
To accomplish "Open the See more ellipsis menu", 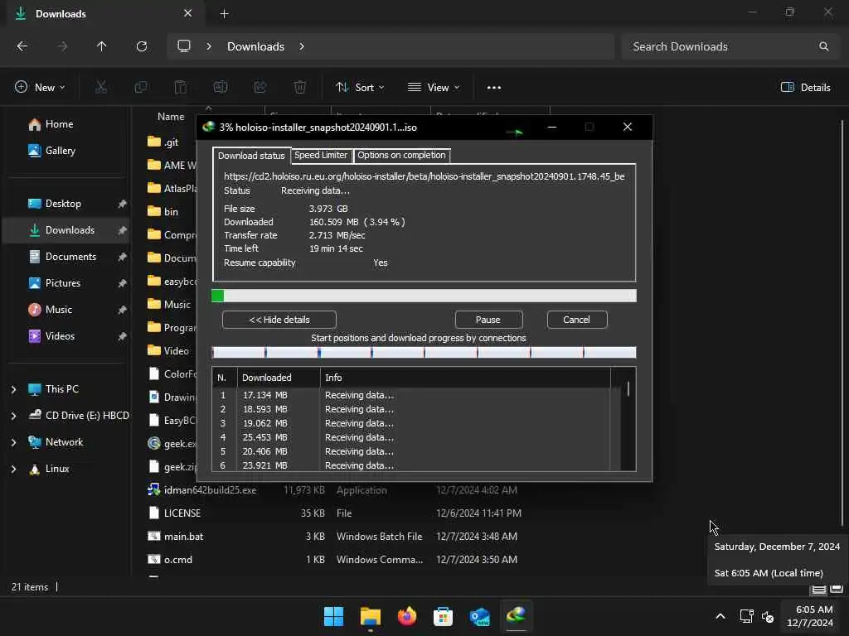I will click(x=494, y=88).
